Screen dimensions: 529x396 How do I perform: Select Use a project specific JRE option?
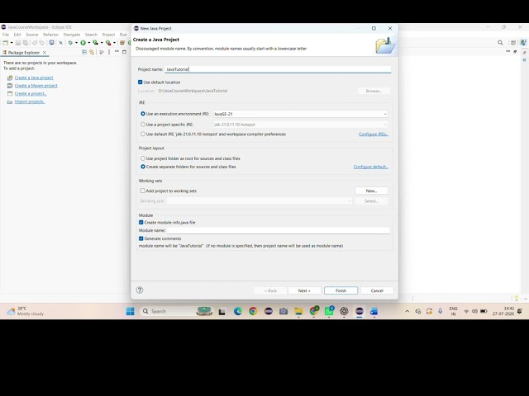coord(143,125)
